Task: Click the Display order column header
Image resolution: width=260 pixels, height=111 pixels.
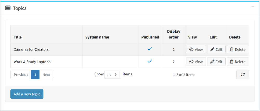Action: coord(173,34)
